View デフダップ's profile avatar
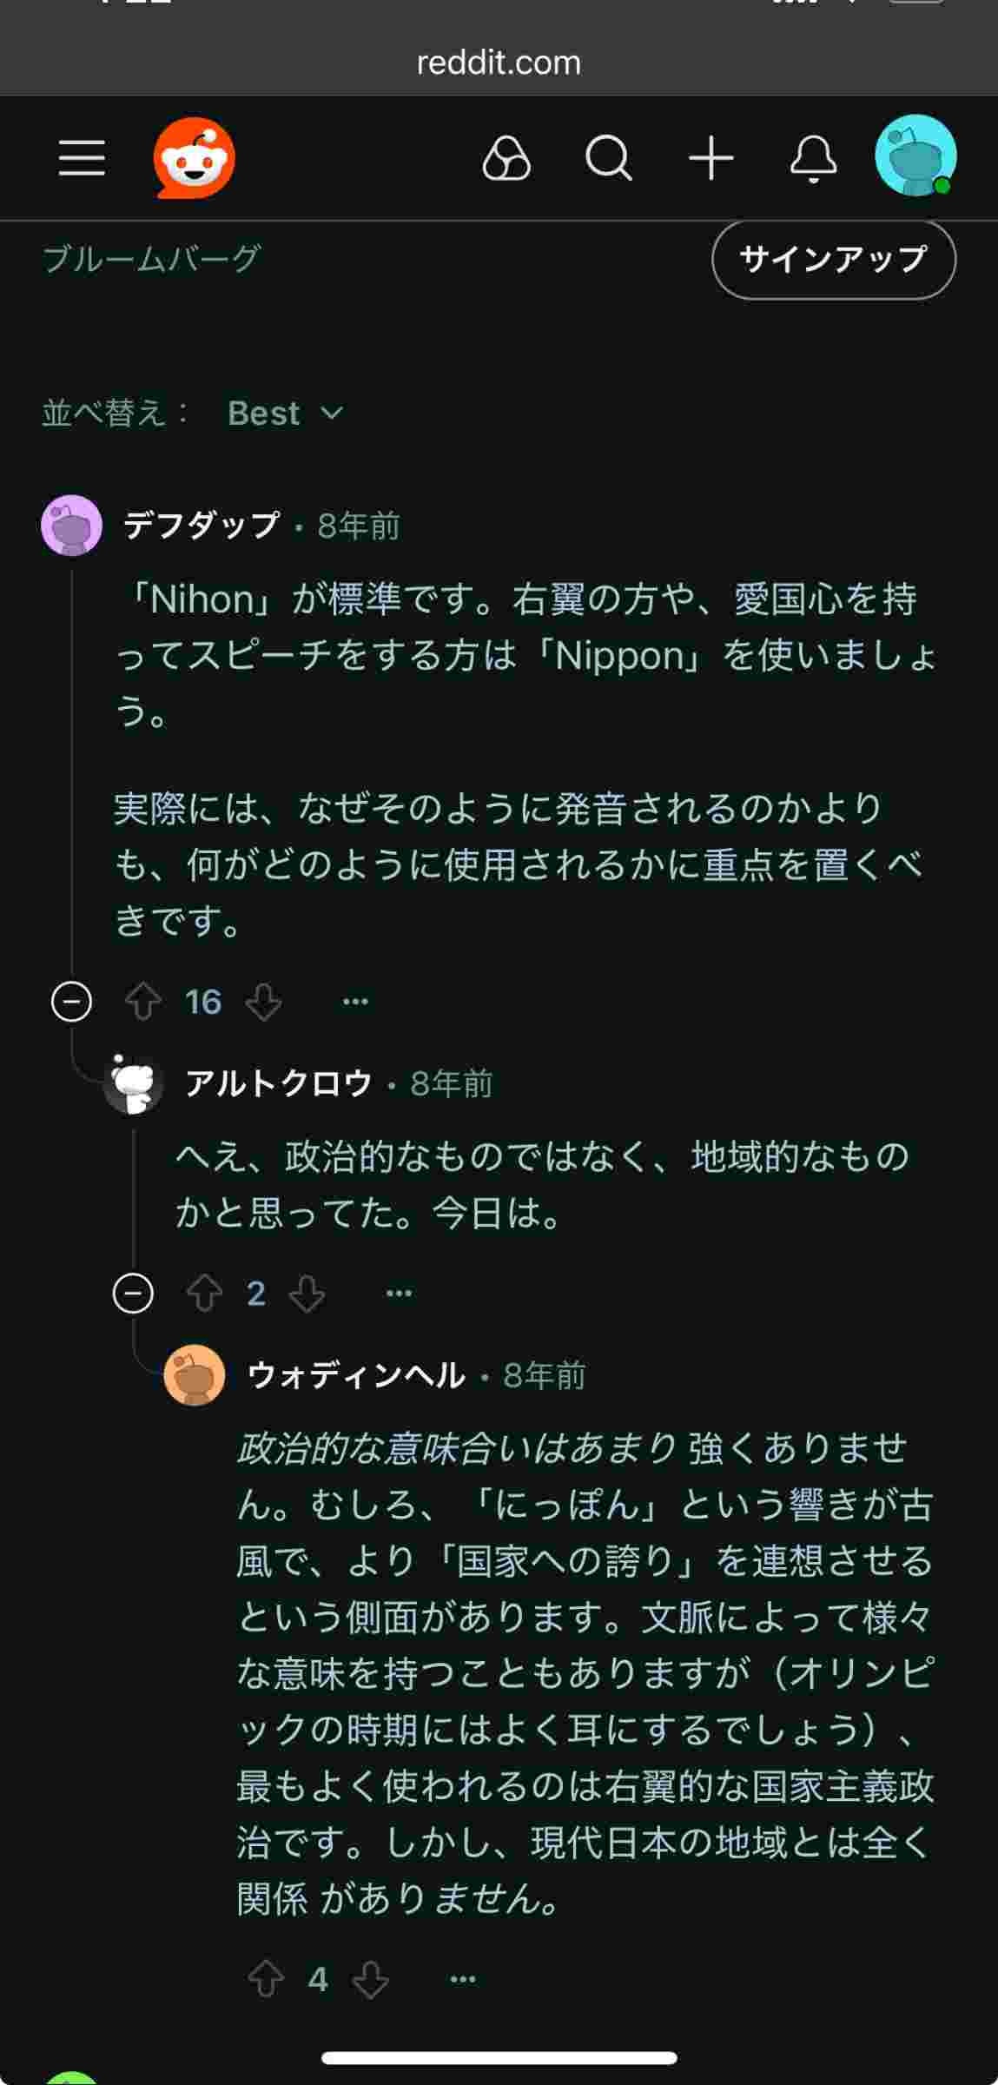 tap(72, 526)
